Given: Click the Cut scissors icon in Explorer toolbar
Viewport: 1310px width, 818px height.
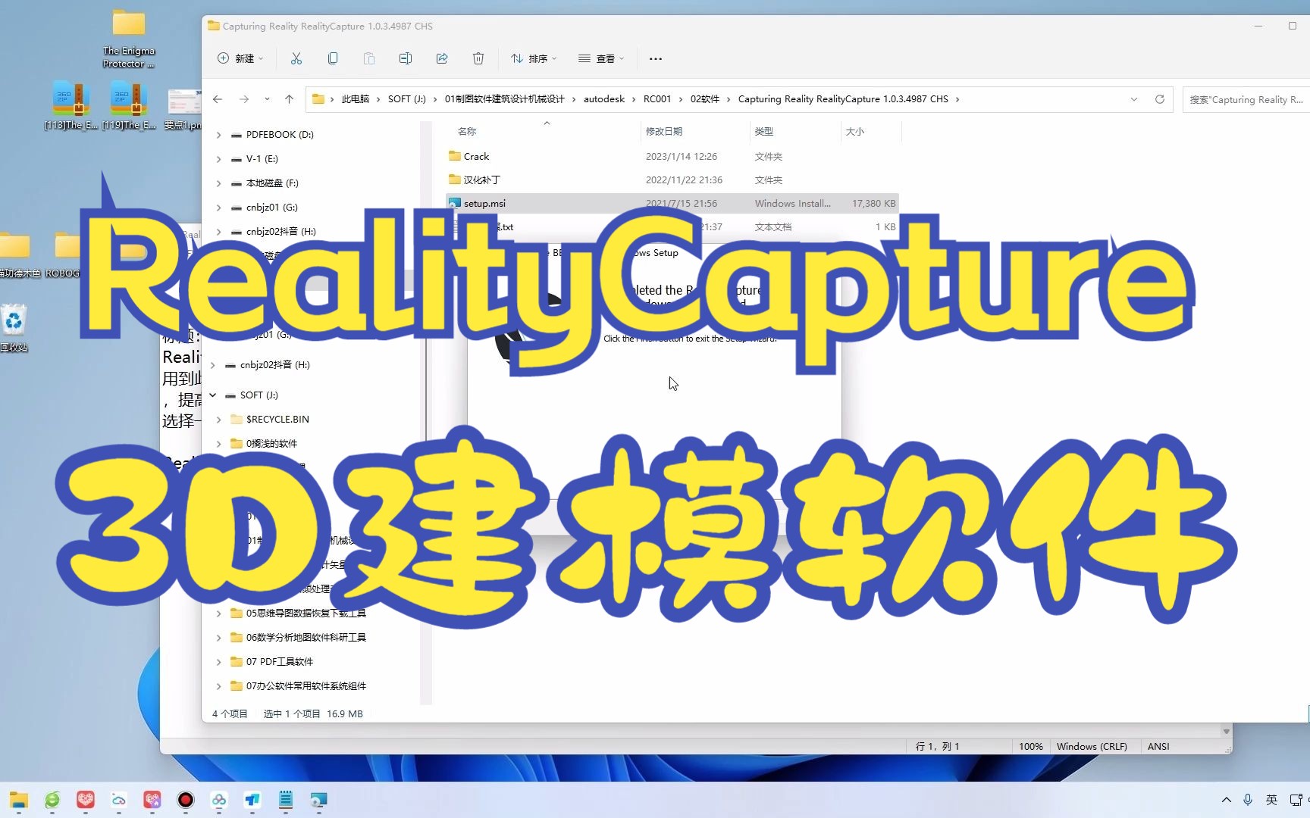Looking at the screenshot, I should coord(296,58).
